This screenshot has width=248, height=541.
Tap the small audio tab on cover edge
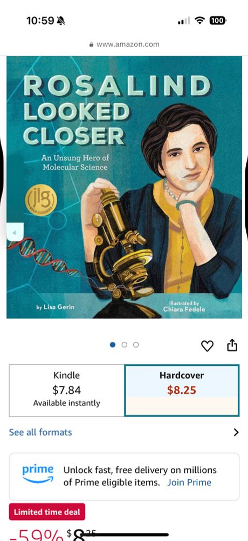click(15, 232)
